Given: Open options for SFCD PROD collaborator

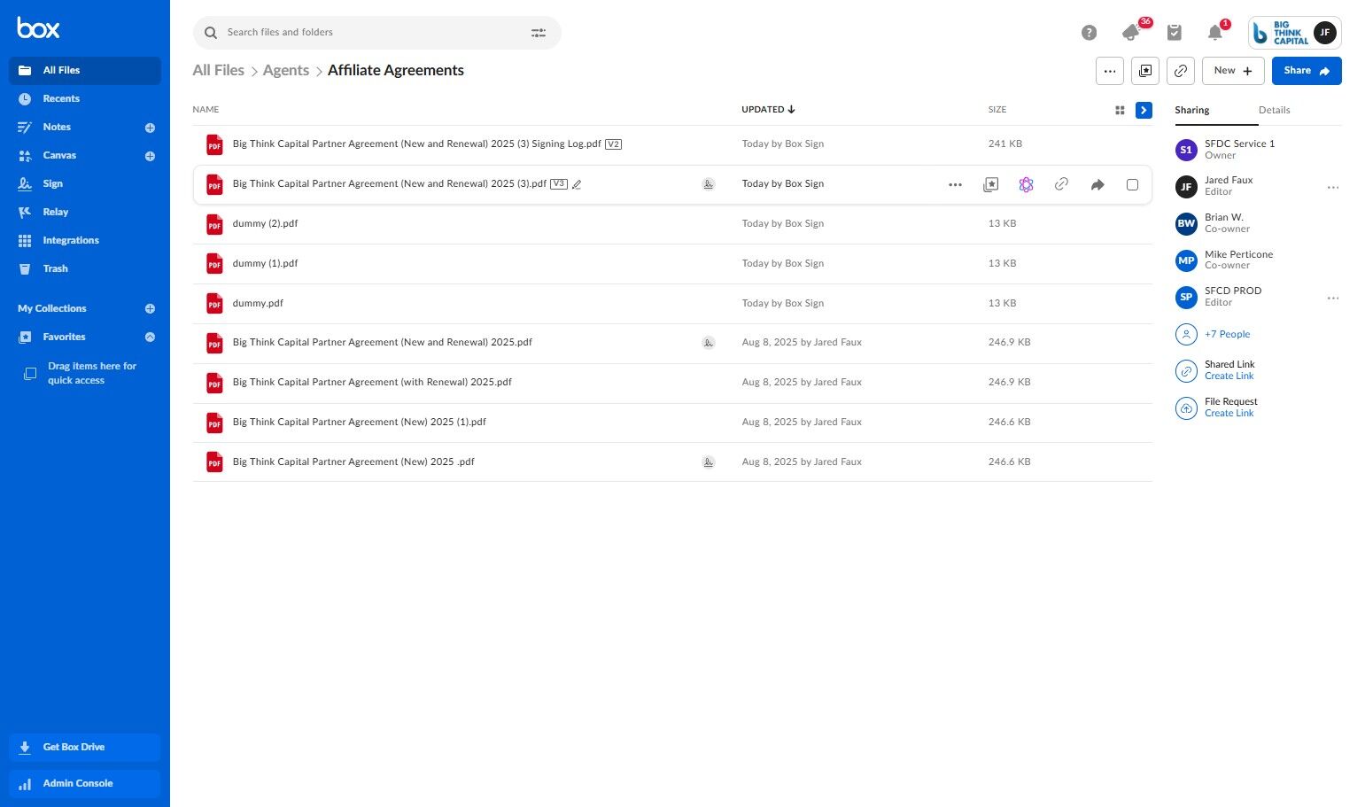Looking at the screenshot, I should coord(1332,299).
